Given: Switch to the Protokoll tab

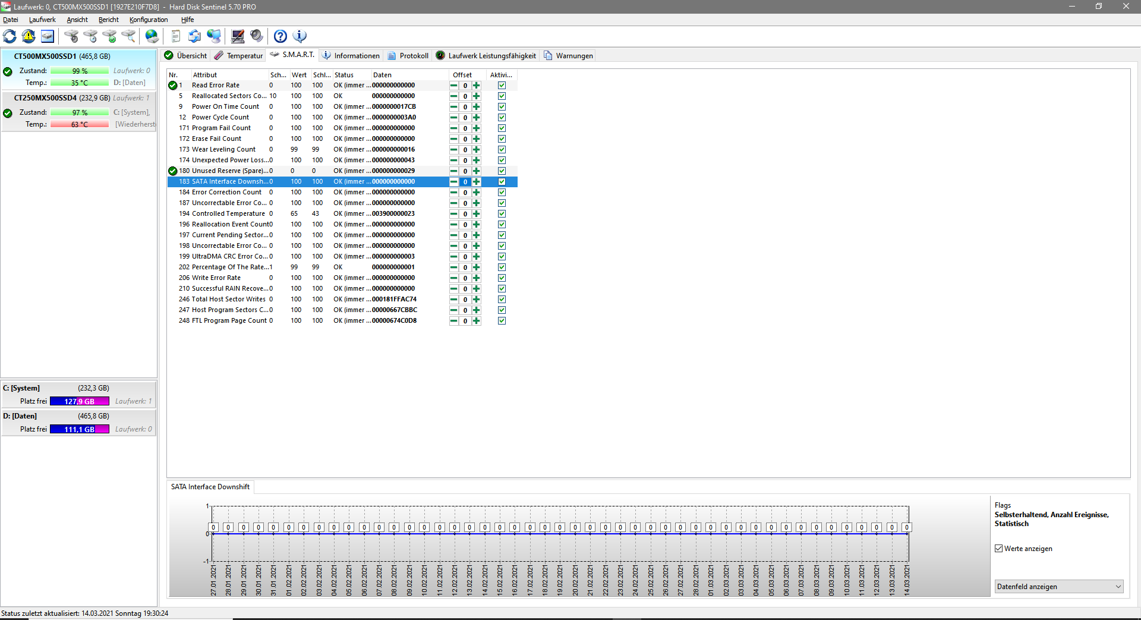Looking at the screenshot, I should pyautogui.click(x=408, y=56).
